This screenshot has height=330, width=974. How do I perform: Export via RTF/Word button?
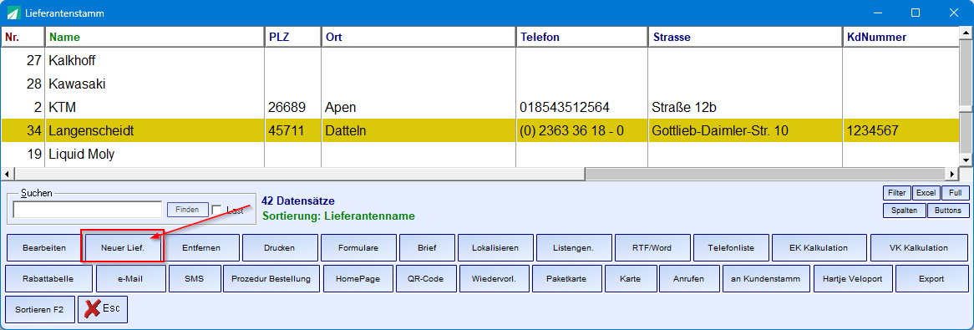click(652, 247)
